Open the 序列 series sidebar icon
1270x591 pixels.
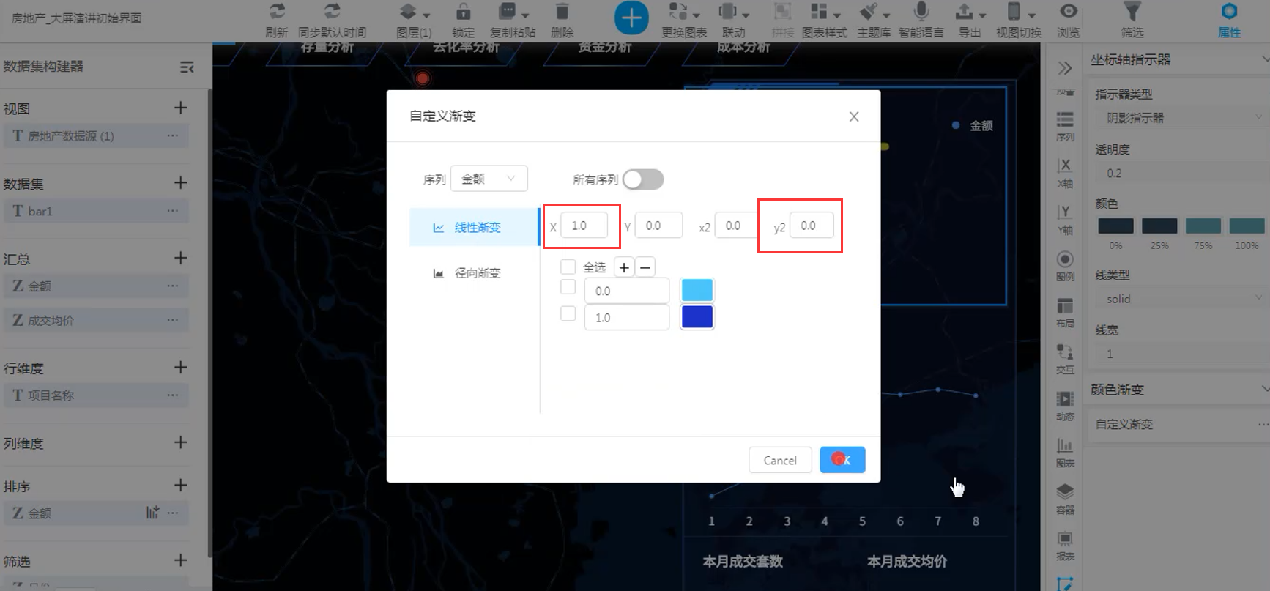coord(1065,120)
